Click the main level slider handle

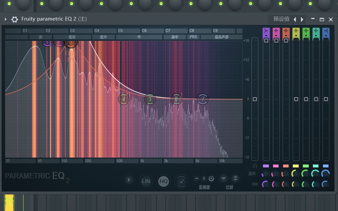click(x=255, y=99)
